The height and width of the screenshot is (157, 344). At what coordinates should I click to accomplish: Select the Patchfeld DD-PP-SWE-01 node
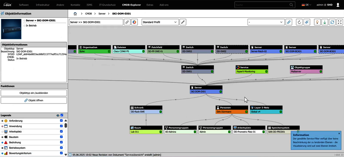tap(163, 49)
